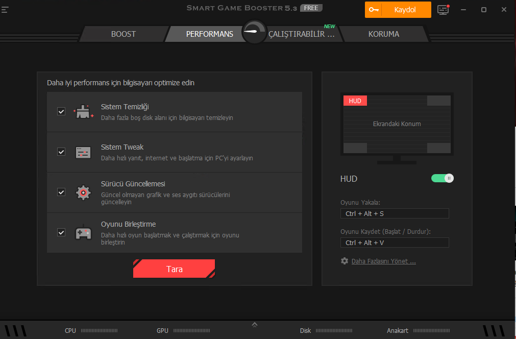The width and height of the screenshot is (516, 339).
Task: Open the Daha Fazlasını Yönet link
Action: (x=383, y=261)
